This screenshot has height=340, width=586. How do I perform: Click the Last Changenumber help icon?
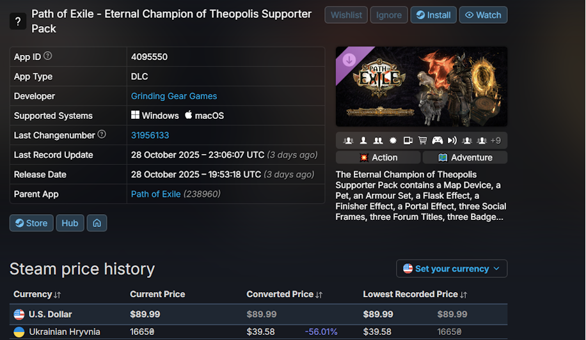[x=102, y=134]
